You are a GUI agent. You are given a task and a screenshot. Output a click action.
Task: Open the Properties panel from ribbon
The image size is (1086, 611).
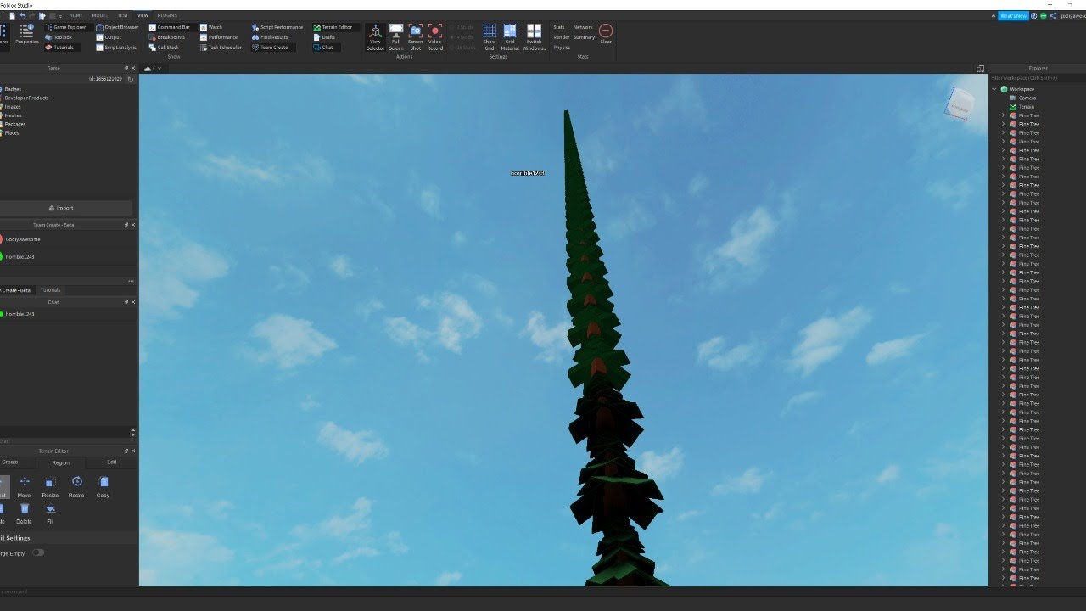pos(26,34)
